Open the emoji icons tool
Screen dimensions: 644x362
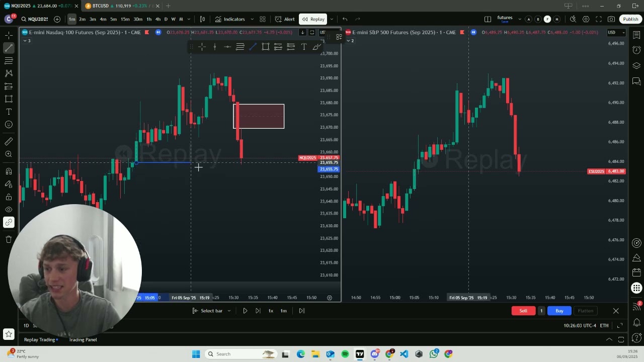(x=9, y=125)
